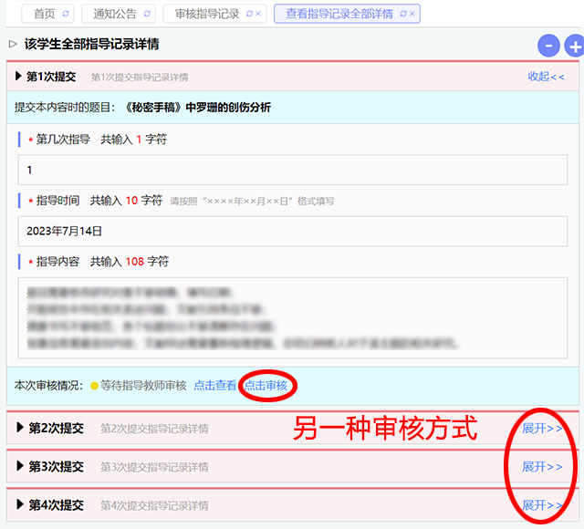This screenshot has height=529, width=584.
Task: Switch to 审核指导记录 tab
Action: coord(207,14)
